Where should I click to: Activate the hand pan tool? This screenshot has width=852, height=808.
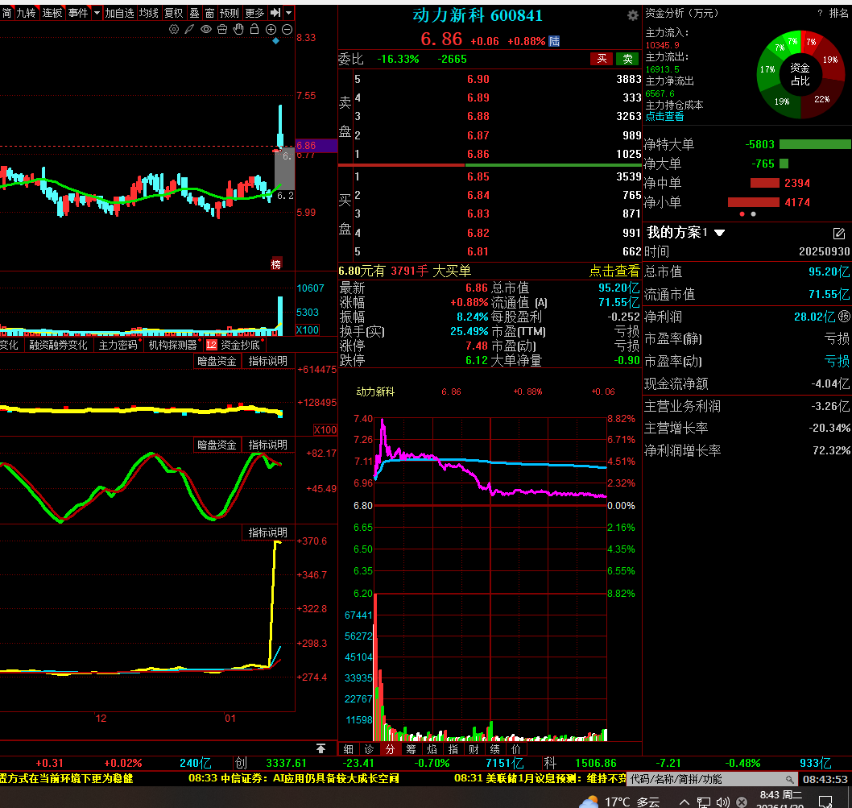(x=238, y=29)
